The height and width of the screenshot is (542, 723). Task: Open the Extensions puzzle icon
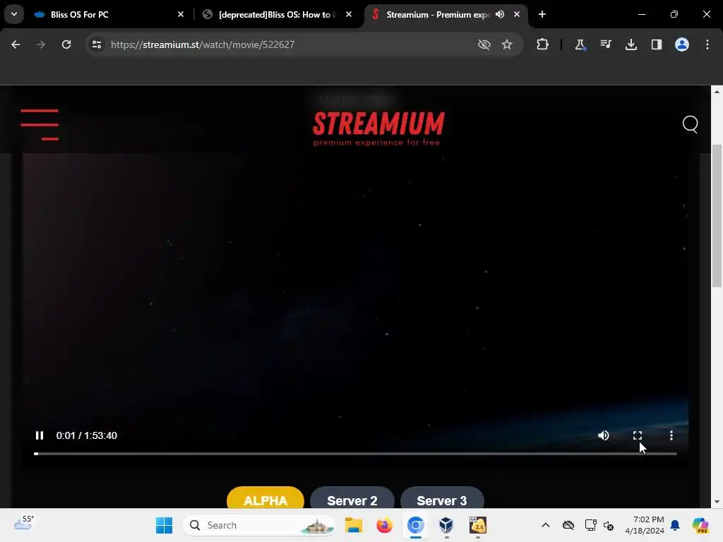(x=543, y=44)
